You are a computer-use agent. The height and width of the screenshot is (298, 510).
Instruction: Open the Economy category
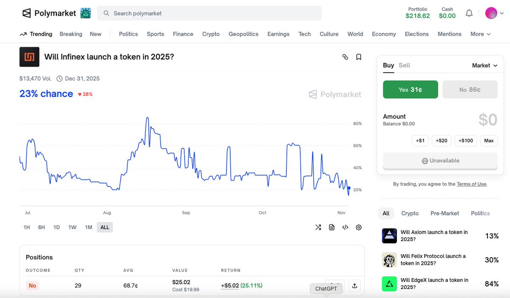coord(384,34)
